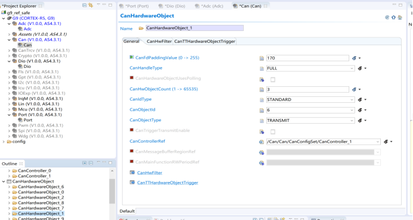Click the CanControllerRef reference icon

(x=261, y=142)
